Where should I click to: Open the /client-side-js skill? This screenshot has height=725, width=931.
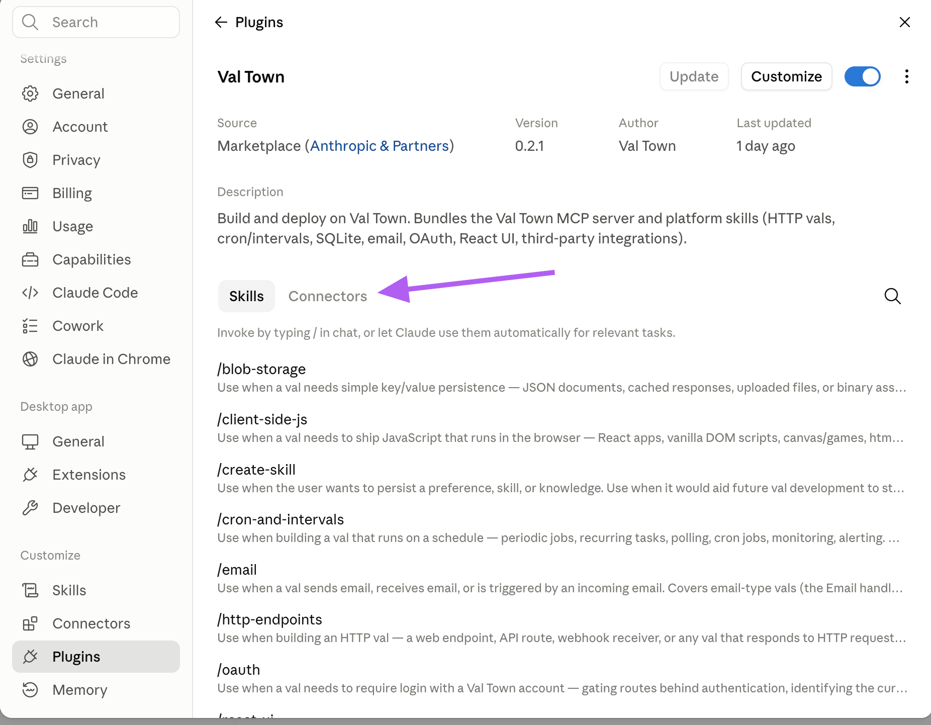click(x=562, y=428)
